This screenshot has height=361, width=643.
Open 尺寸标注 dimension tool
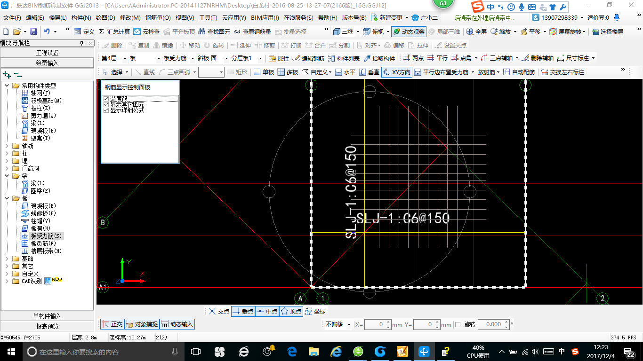[572, 58]
